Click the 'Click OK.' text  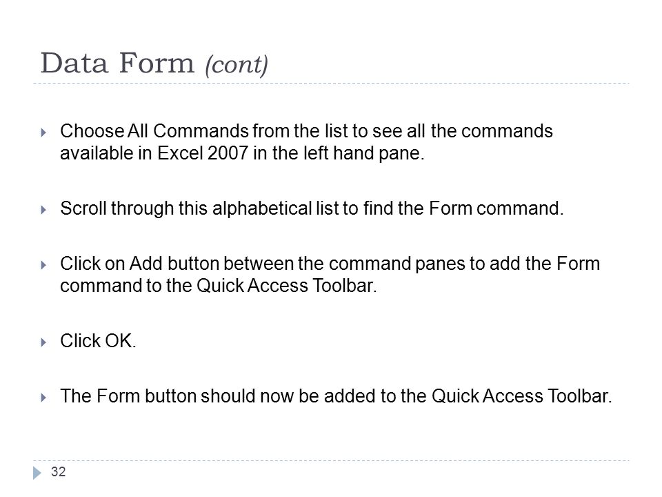point(99,340)
